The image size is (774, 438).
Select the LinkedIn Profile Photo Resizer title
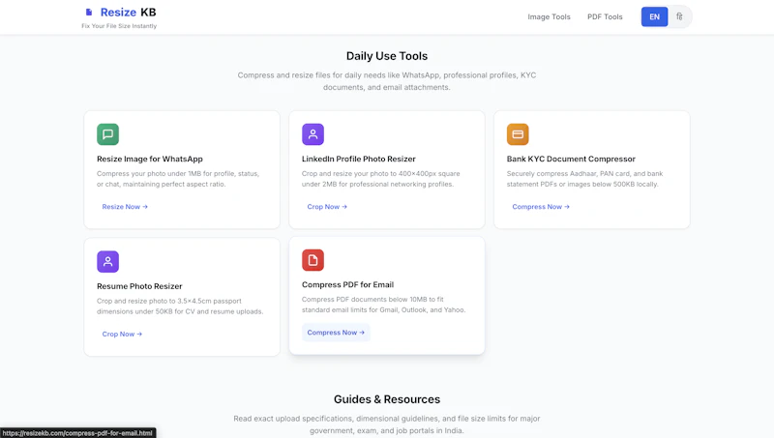pyautogui.click(x=359, y=159)
